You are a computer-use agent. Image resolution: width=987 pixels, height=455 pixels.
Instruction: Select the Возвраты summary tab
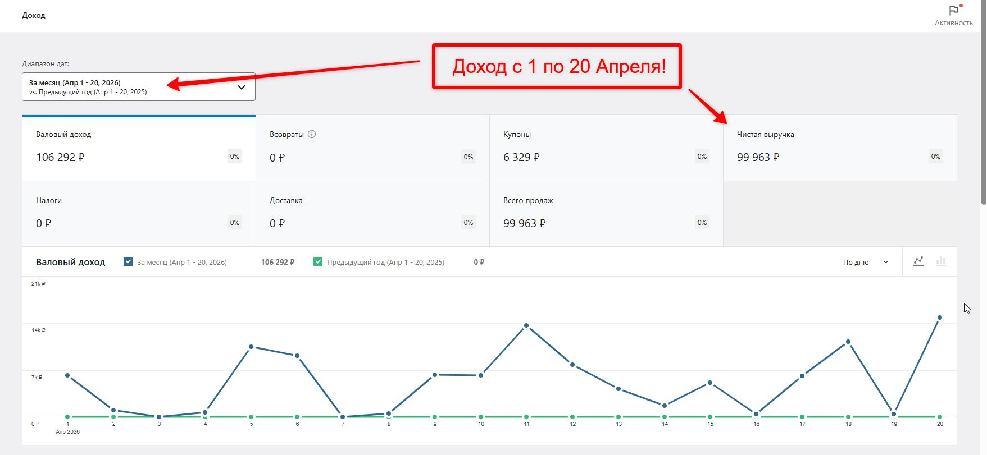[x=372, y=148]
